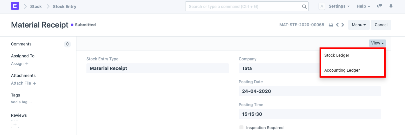Print this stock entry document
This screenshot has width=405, height=135.
click(331, 25)
